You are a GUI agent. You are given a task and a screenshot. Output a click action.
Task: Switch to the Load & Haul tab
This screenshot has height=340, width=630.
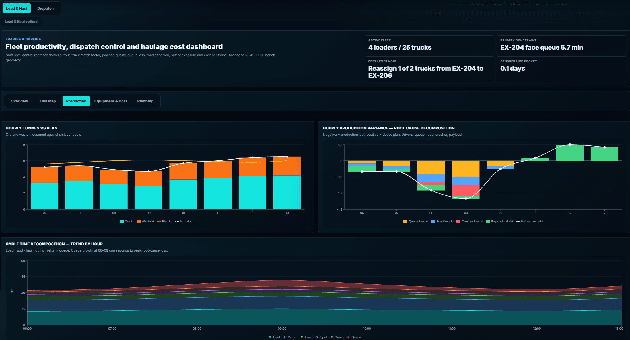17,8
